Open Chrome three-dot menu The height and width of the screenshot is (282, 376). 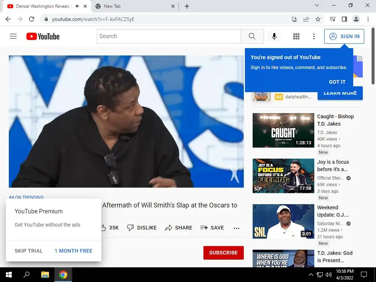click(368, 19)
